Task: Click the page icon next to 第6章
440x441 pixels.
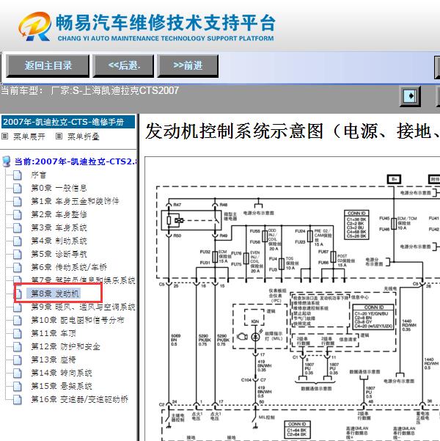Action: pyautogui.click(x=18, y=267)
